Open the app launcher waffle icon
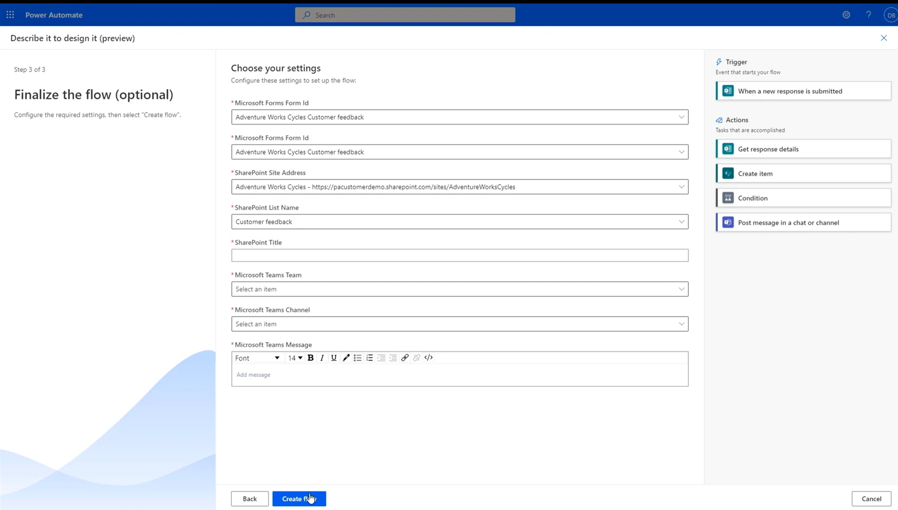 click(x=10, y=15)
